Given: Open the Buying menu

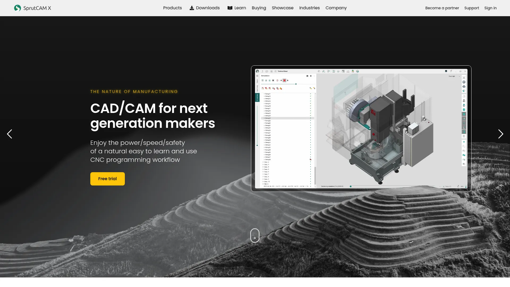Looking at the screenshot, I should pos(259,8).
